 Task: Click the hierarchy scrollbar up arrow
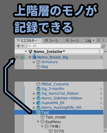tap(105, 51)
